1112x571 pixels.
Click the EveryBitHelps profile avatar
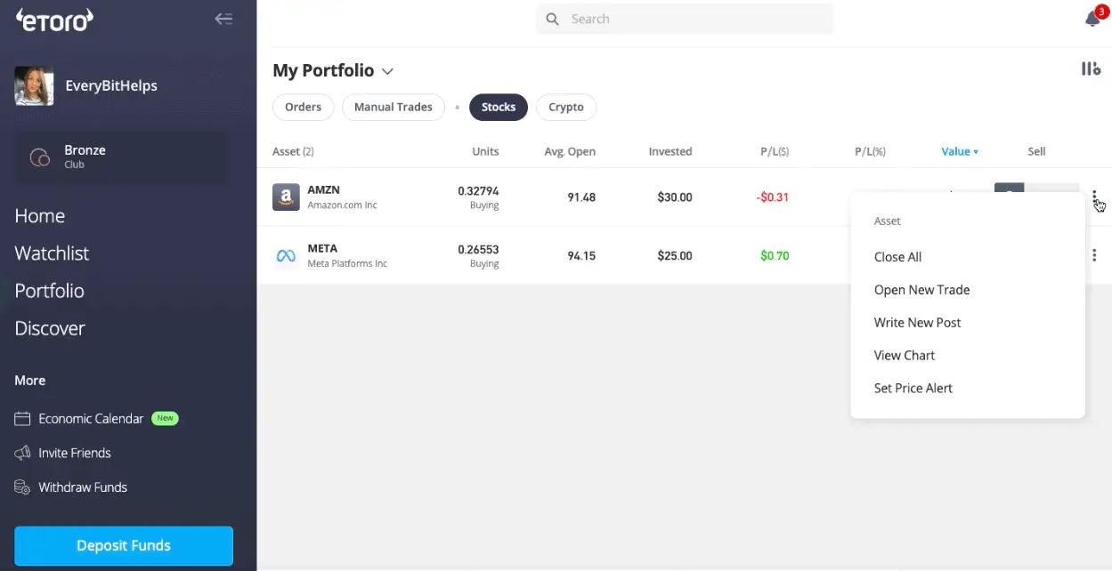coord(34,86)
